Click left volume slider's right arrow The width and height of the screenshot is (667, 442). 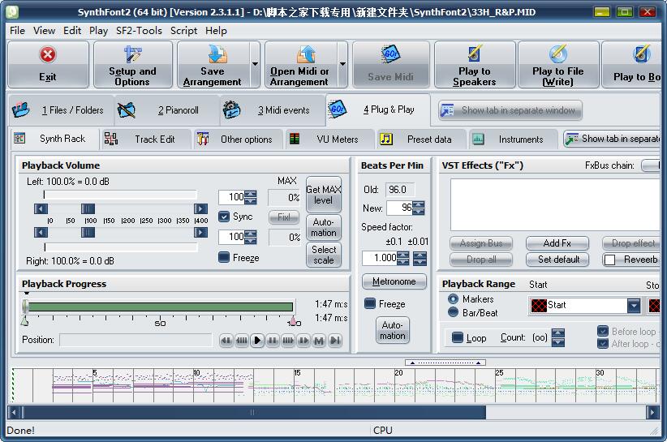(x=200, y=208)
